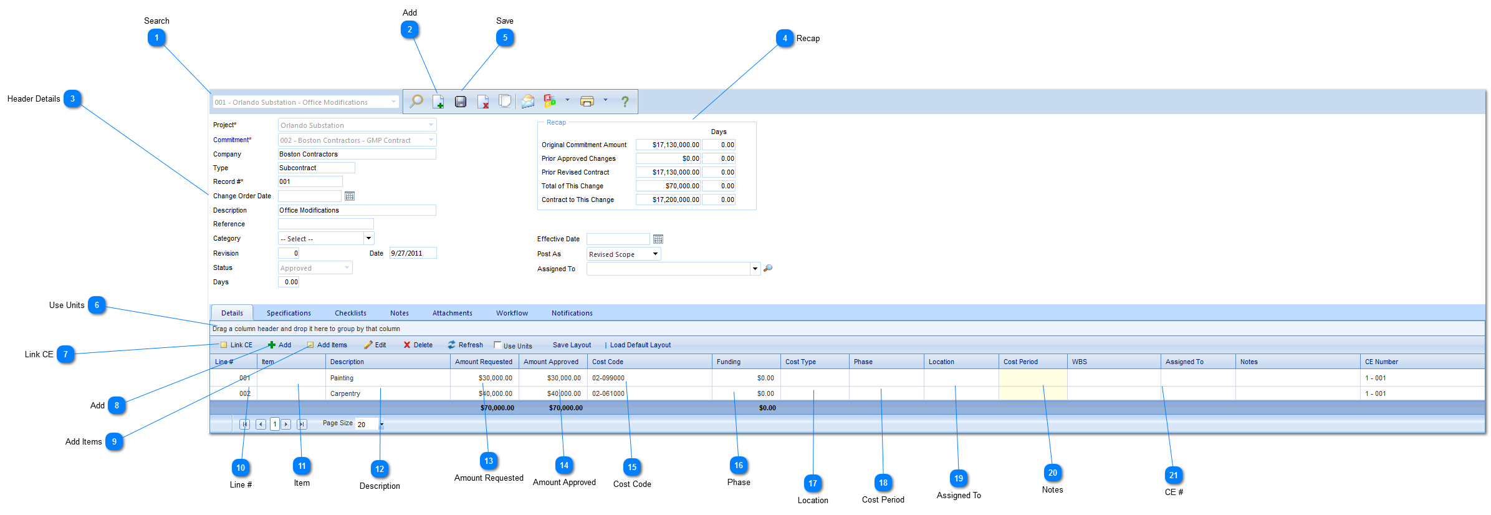Go to first page of grid
1491x515 pixels.
tap(245, 424)
